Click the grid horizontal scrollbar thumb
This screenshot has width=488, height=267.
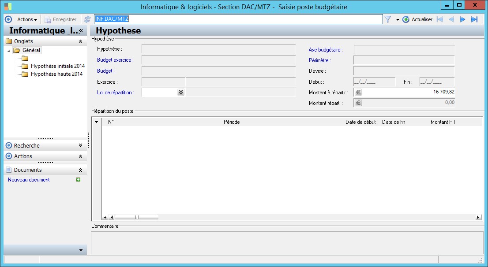[x=137, y=217]
